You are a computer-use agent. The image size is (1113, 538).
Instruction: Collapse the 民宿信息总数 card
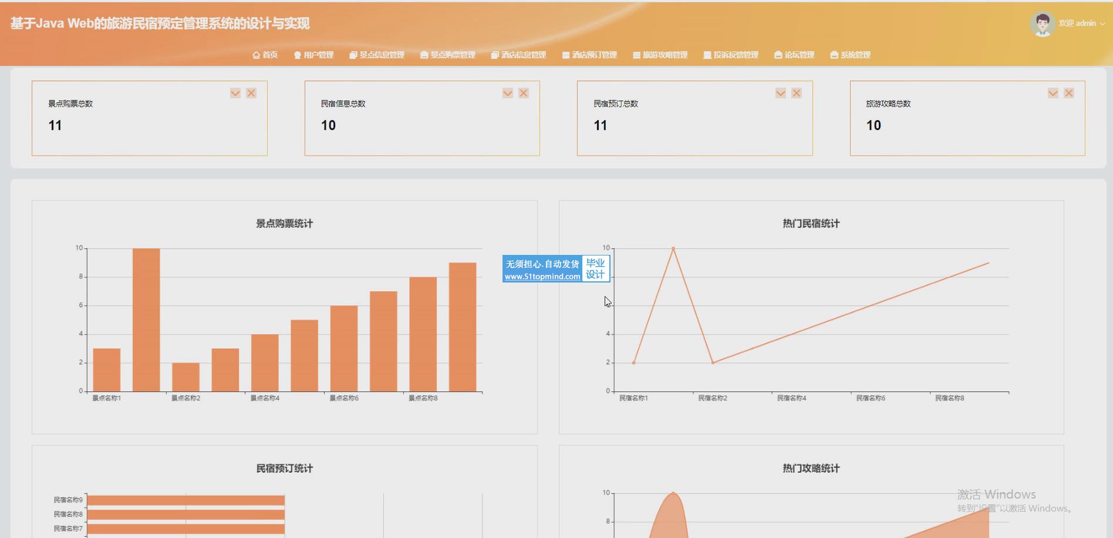[508, 93]
